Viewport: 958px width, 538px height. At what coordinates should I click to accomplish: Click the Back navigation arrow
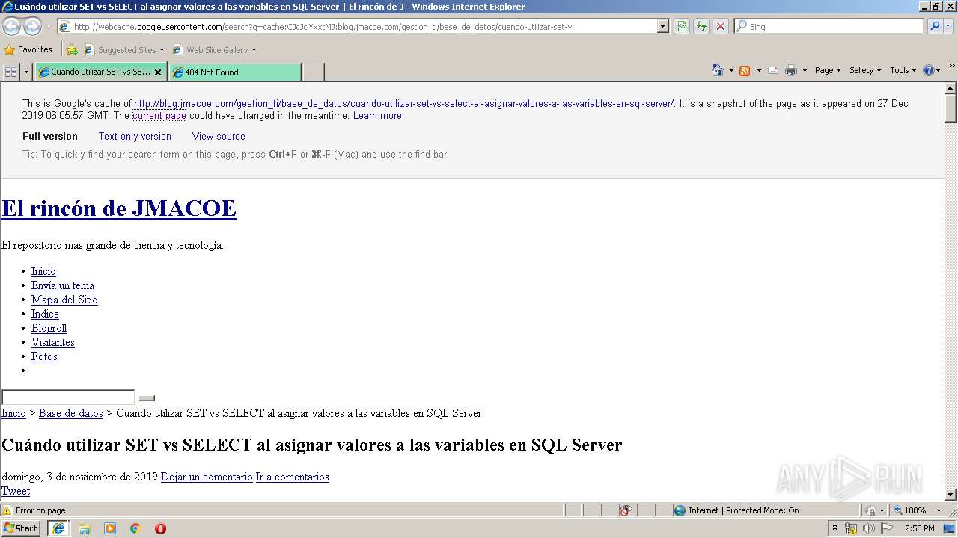pyautogui.click(x=11, y=26)
